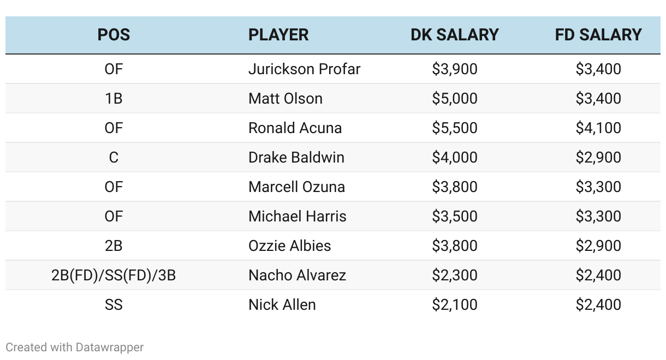Select Ronald Acuna's $5,500 DK salary

455,128
